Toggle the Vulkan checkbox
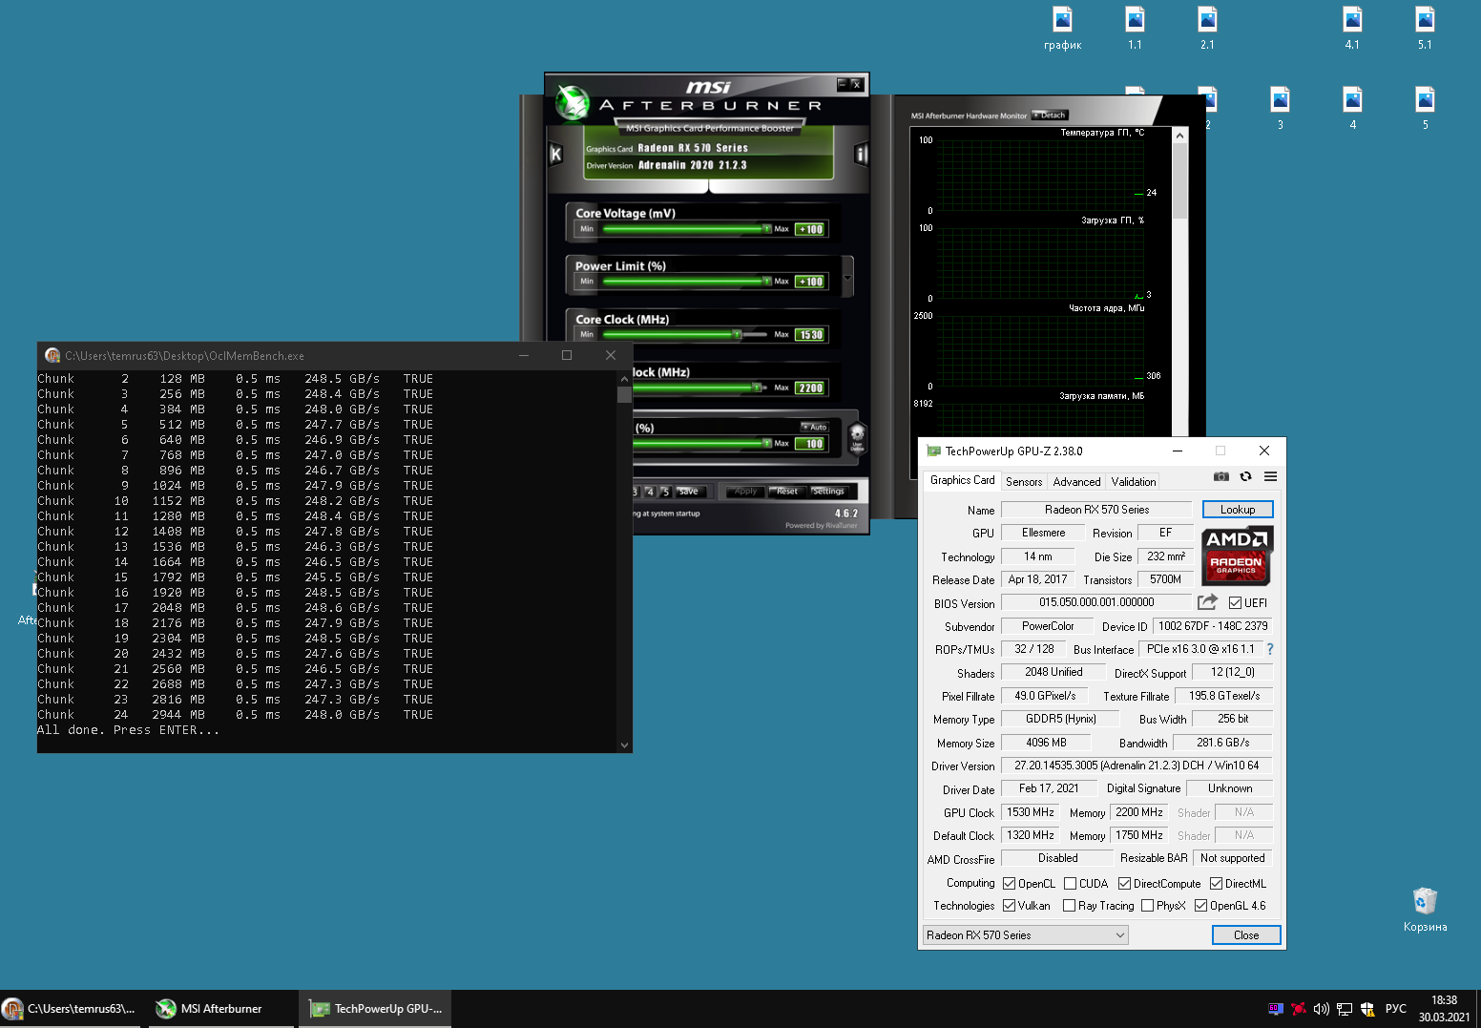Viewport: 1481px width, 1028px height. coord(1009,906)
